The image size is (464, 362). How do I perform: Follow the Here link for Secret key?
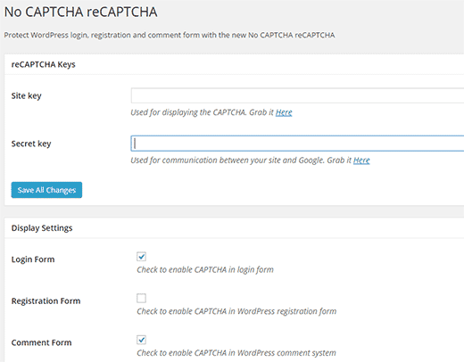click(361, 160)
